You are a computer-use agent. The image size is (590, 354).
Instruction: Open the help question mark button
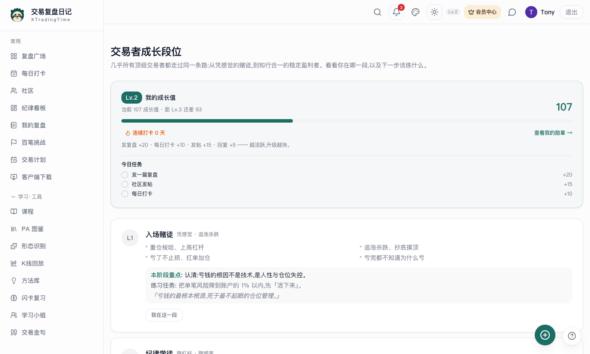572,336
